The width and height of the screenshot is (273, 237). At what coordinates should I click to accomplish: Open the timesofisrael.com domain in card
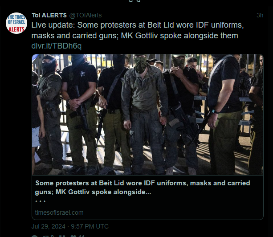click(59, 212)
